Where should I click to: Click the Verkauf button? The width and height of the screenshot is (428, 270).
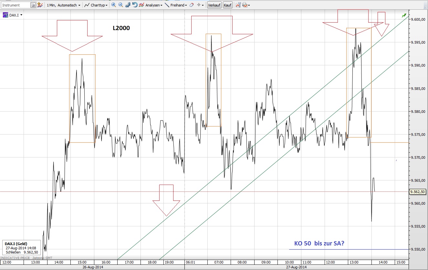pyautogui.click(x=214, y=5)
